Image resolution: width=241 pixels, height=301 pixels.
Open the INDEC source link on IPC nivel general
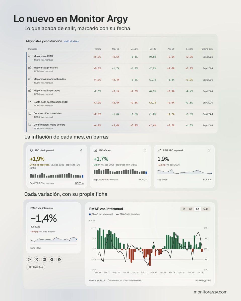tap(79, 183)
